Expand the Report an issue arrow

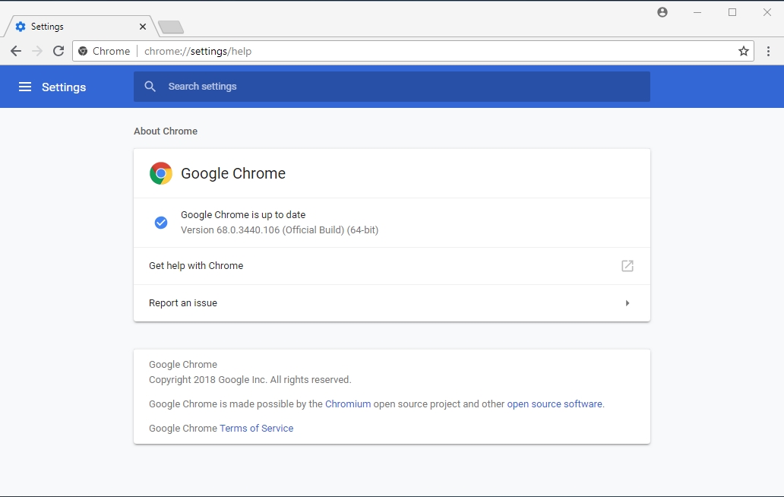tap(628, 303)
